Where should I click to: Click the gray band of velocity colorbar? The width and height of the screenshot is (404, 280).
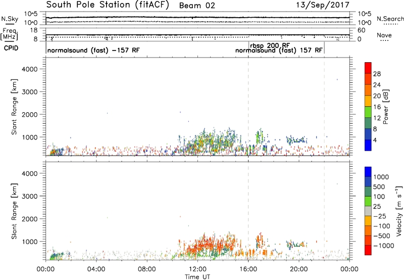[368, 211]
